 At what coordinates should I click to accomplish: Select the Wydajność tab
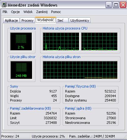tap(45, 20)
